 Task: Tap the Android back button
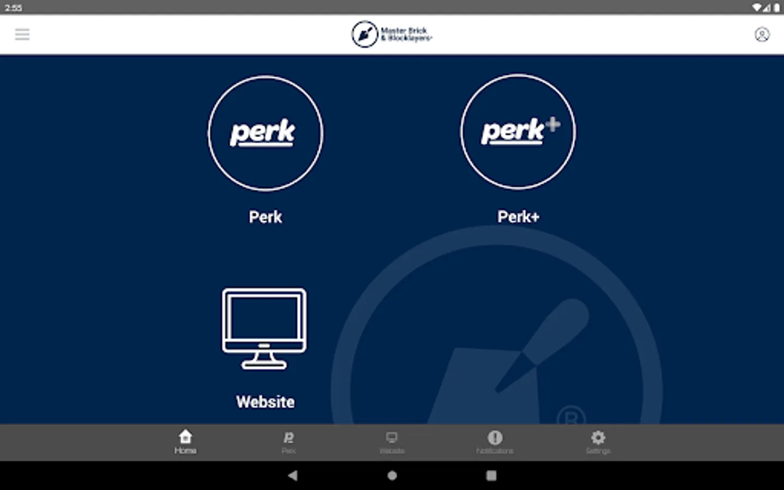(293, 475)
